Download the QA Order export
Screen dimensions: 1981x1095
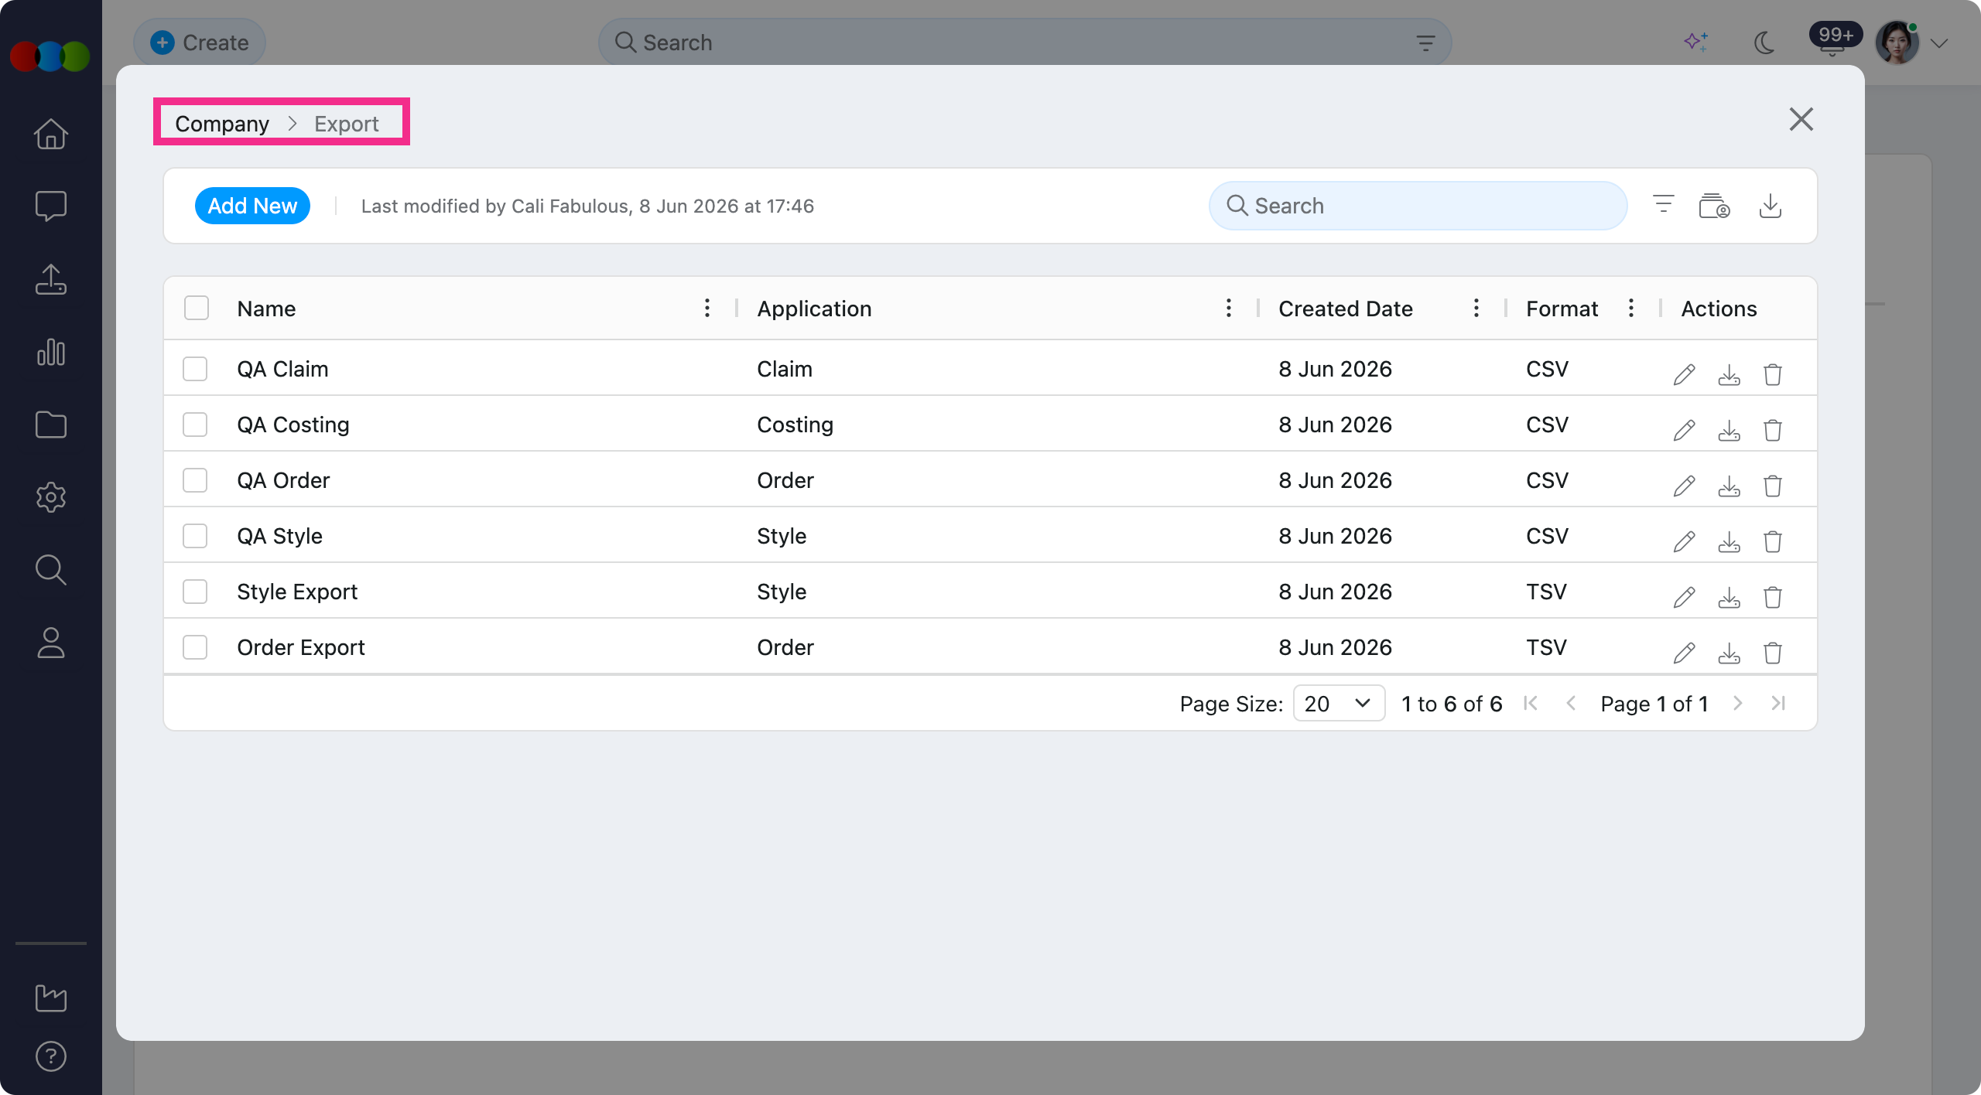[1729, 486]
